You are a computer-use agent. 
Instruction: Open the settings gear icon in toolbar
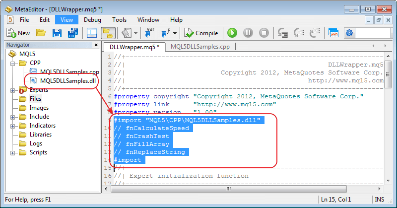tap(349, 33)
